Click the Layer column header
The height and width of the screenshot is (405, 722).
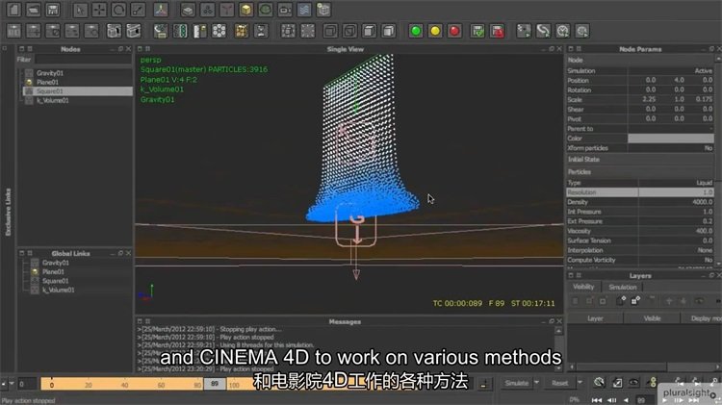pos(595,318)
